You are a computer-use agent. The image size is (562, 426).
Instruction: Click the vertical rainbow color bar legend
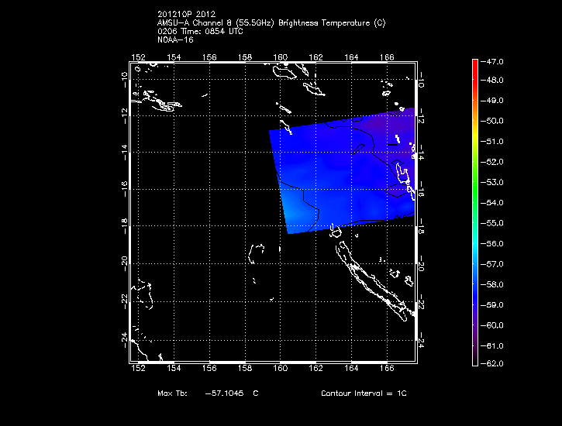pos(475,213)
